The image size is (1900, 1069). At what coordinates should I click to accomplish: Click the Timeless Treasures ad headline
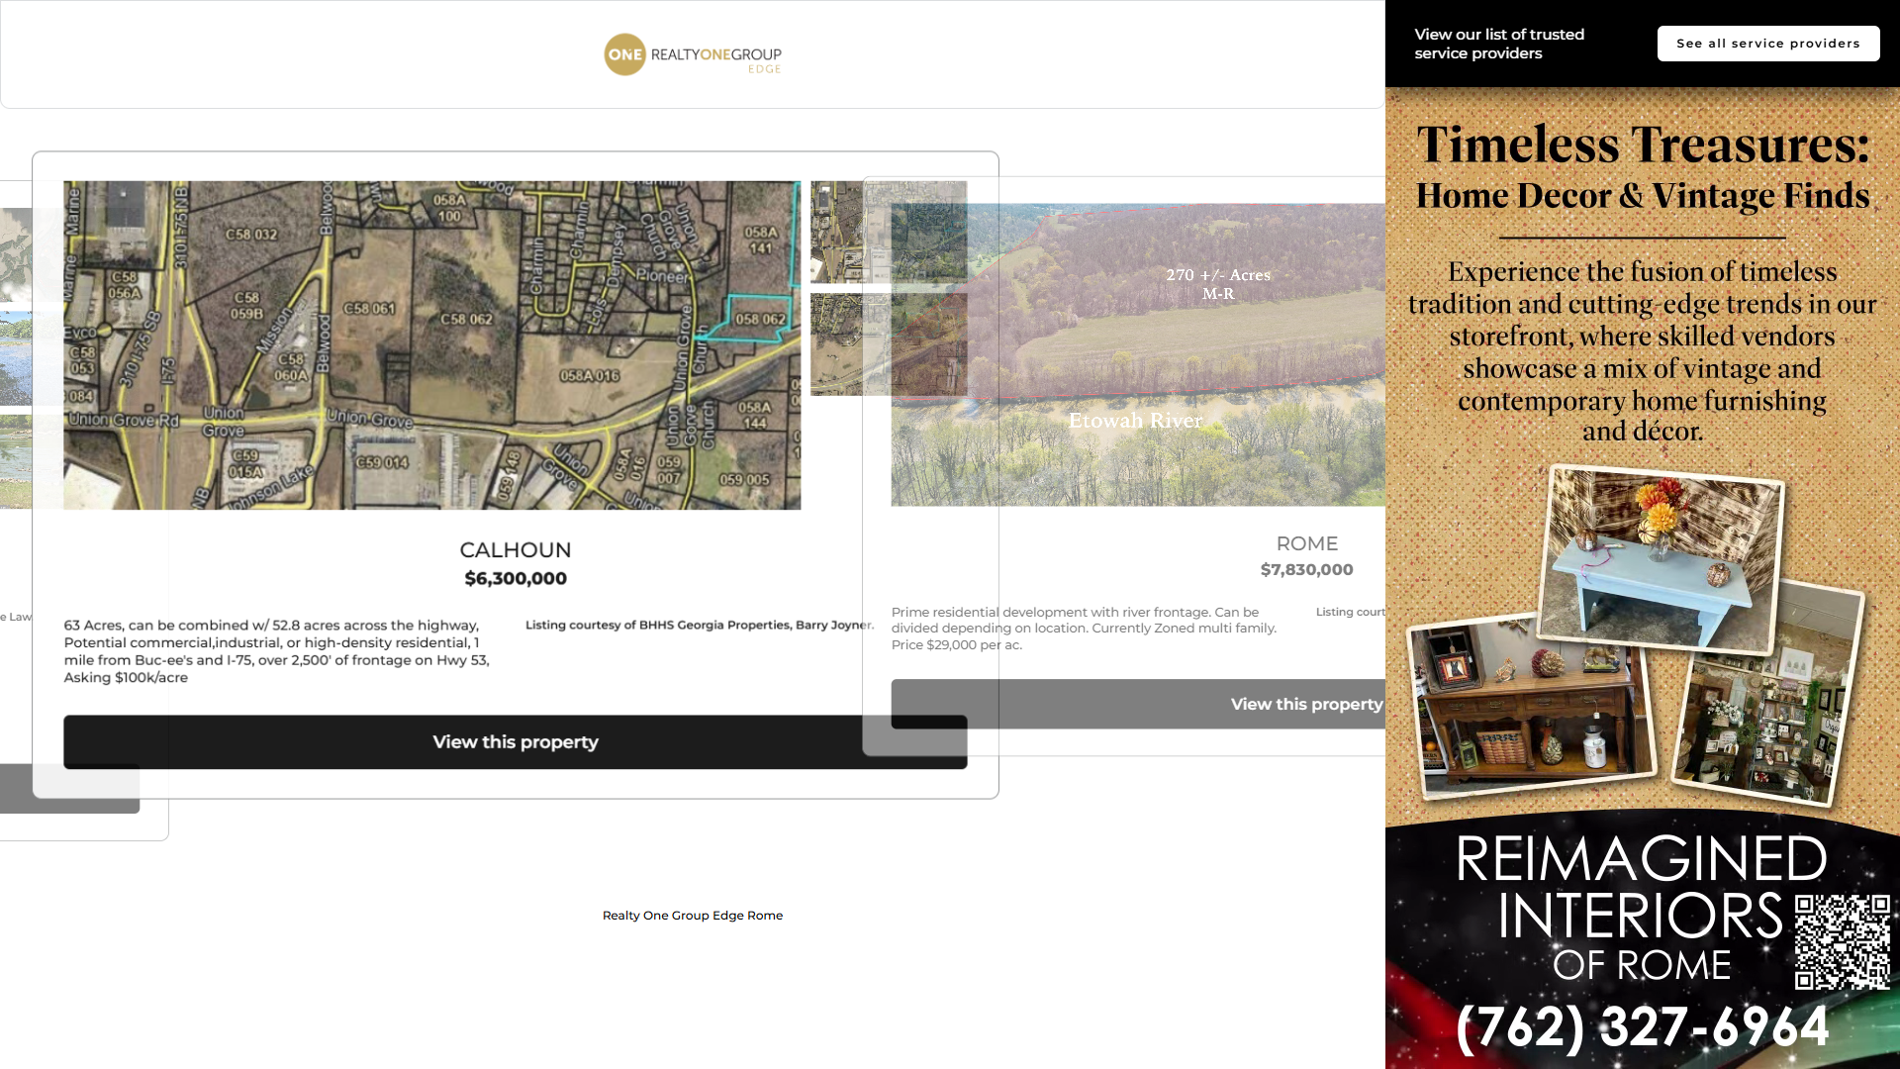(x=1642, y=146)
